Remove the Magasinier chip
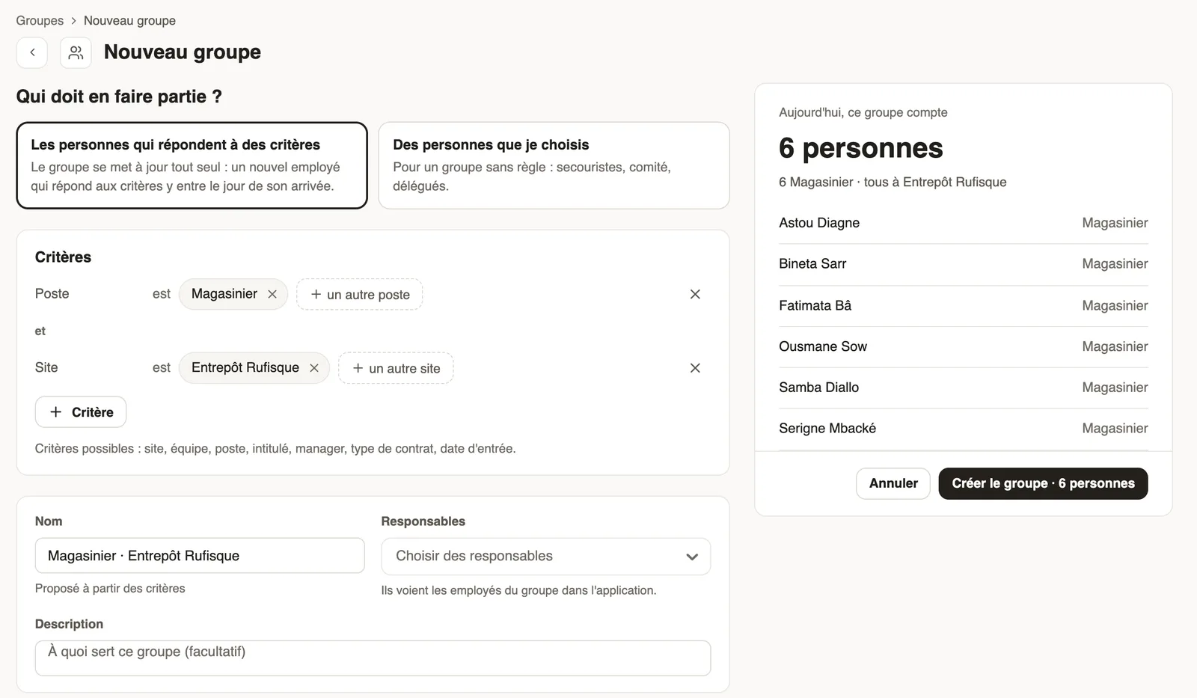 tap(272, 294)
